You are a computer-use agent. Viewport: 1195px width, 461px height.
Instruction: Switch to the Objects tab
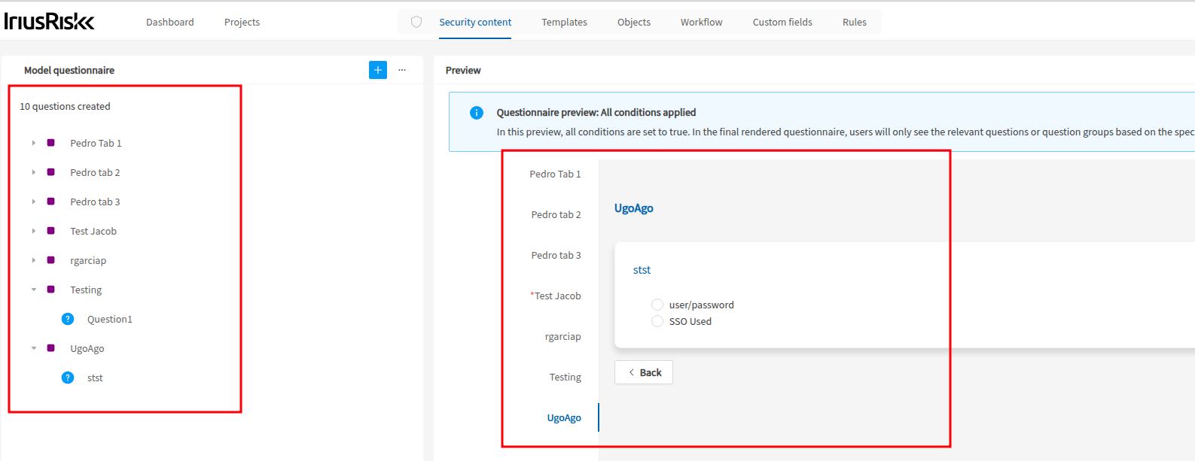[634, 22]
